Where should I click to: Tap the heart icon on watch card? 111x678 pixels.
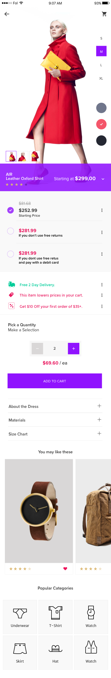(65, 568)
